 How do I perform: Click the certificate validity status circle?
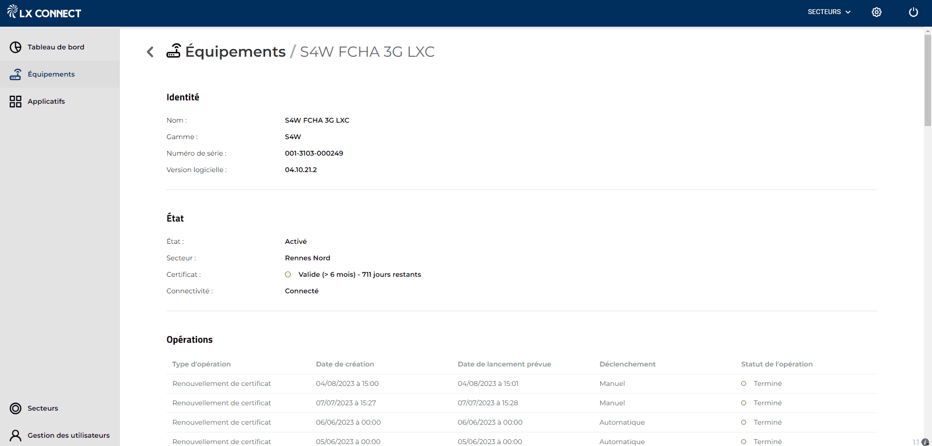point(288,274)
